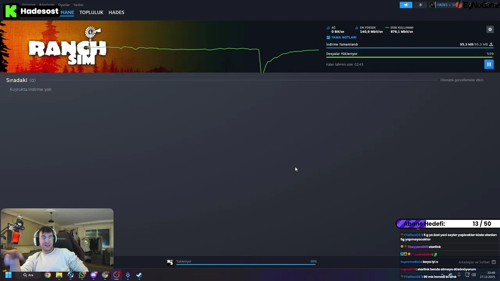Click the Kick Hadesost channel logo
This screenshot has height=281, width=500.
click(x=11, y=11)
